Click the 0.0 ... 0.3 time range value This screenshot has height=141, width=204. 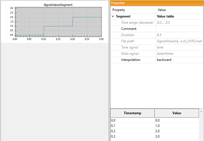click(163, 23)
